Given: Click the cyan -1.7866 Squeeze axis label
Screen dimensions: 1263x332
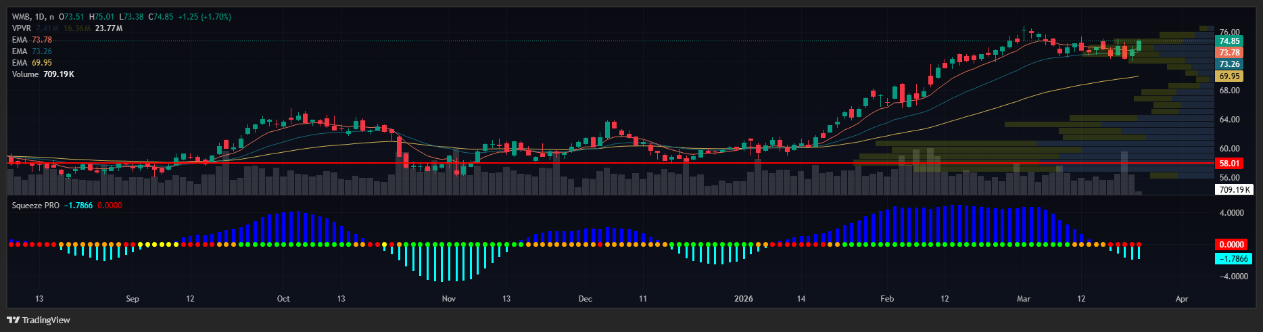Looking at the screenshot, I should coord(1233,259).
